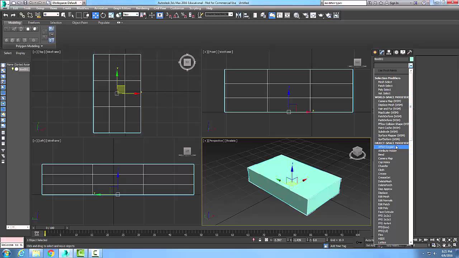Open the Hierarchy command panel tab
The image size is (459, 258).
click(x=389, y=52)
